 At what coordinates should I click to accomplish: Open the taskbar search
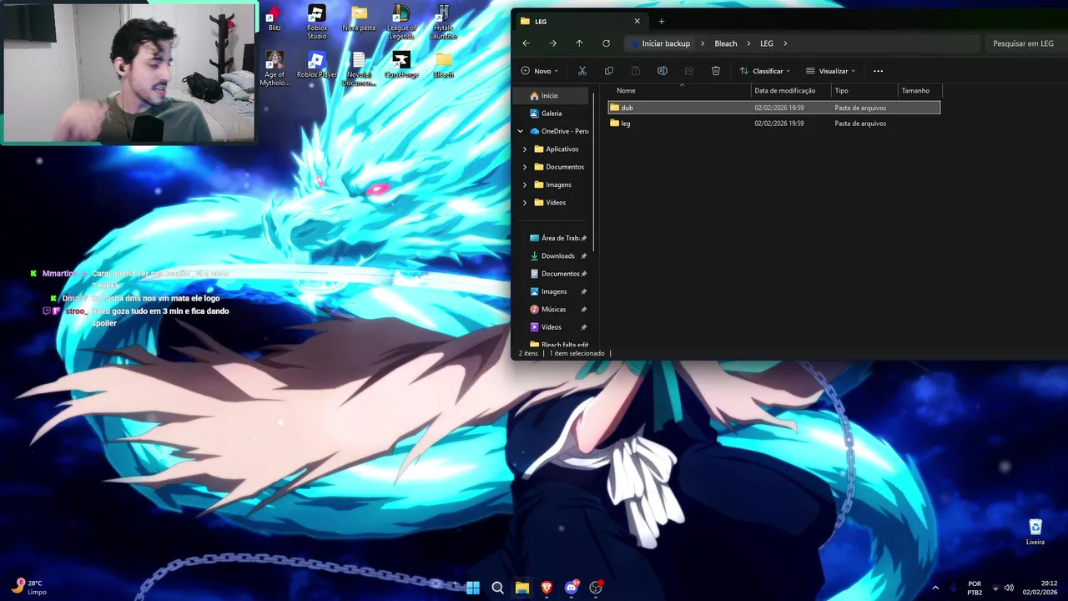497,588
